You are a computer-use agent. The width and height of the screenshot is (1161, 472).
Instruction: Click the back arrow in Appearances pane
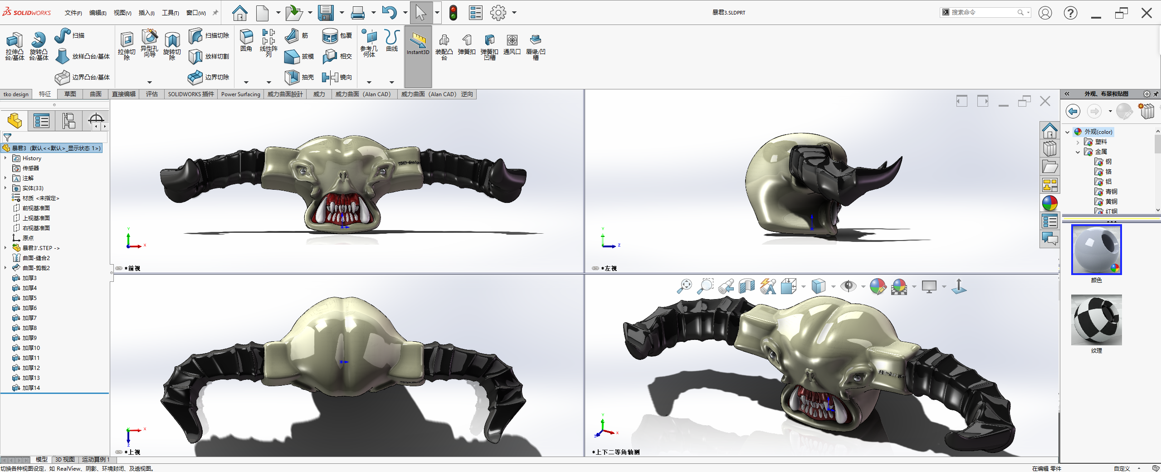click(1073, 111)
